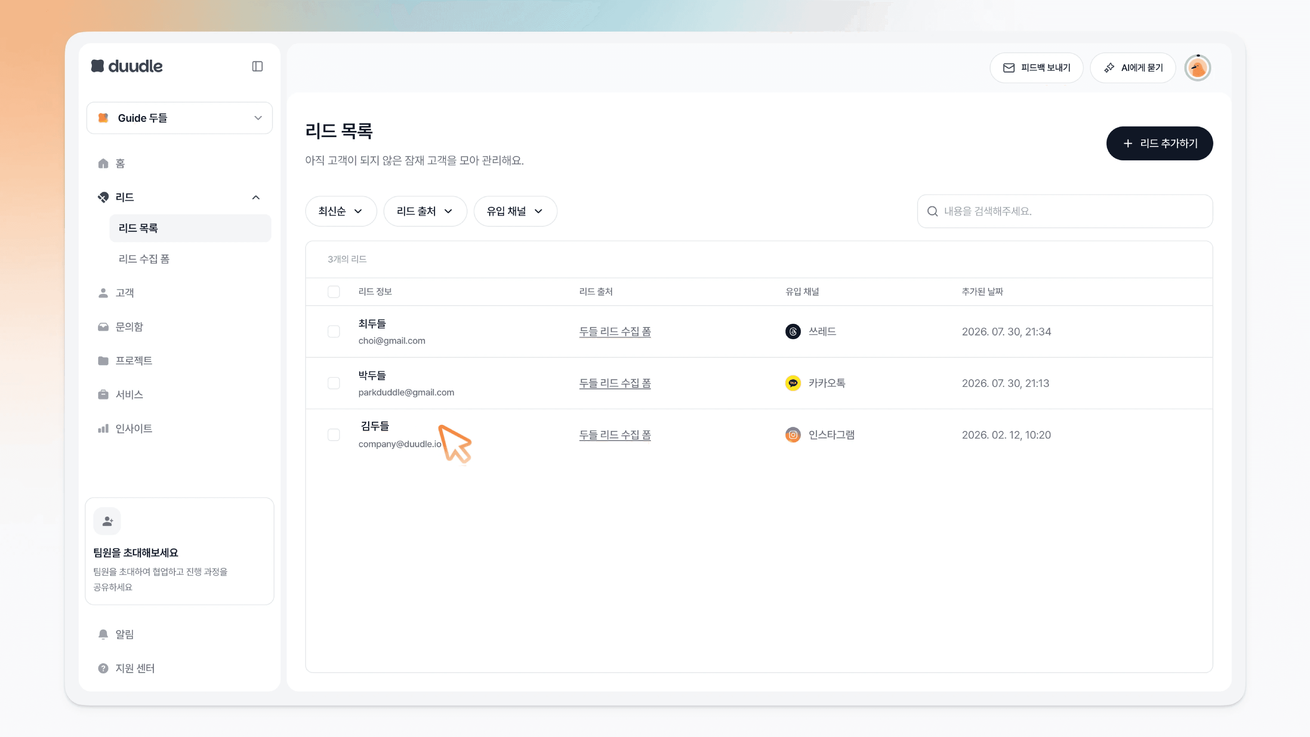Click the 리드 sidebar icon

(x=103, y=197)
